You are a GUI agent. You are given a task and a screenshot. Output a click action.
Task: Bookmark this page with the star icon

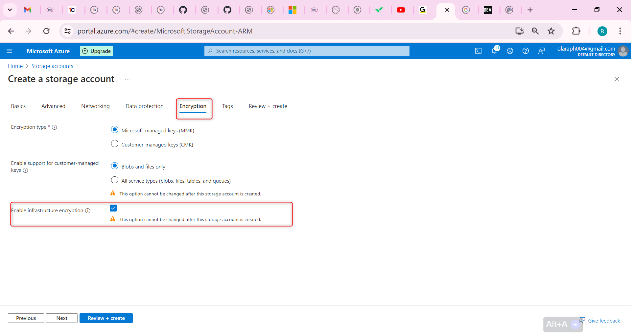point(551,31)
